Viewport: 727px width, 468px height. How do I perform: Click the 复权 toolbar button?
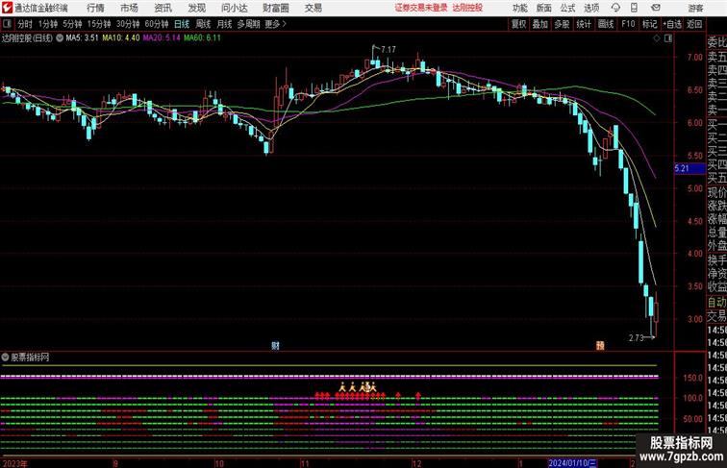(x=518, y=24)
